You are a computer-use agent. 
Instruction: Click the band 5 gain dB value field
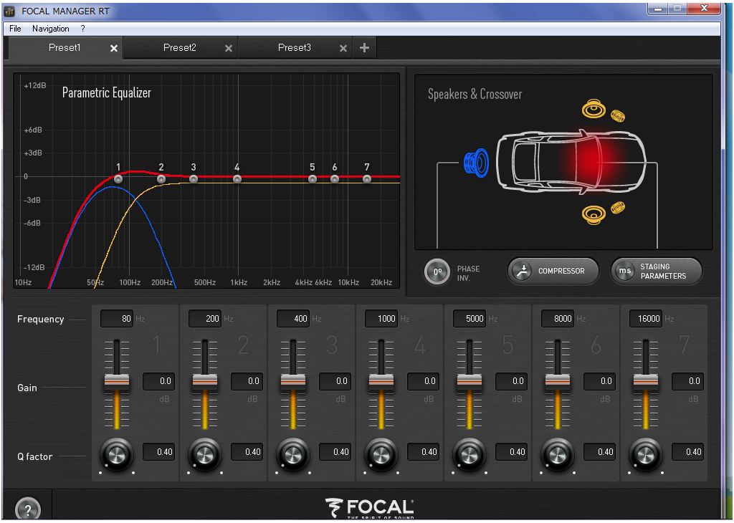511,381
